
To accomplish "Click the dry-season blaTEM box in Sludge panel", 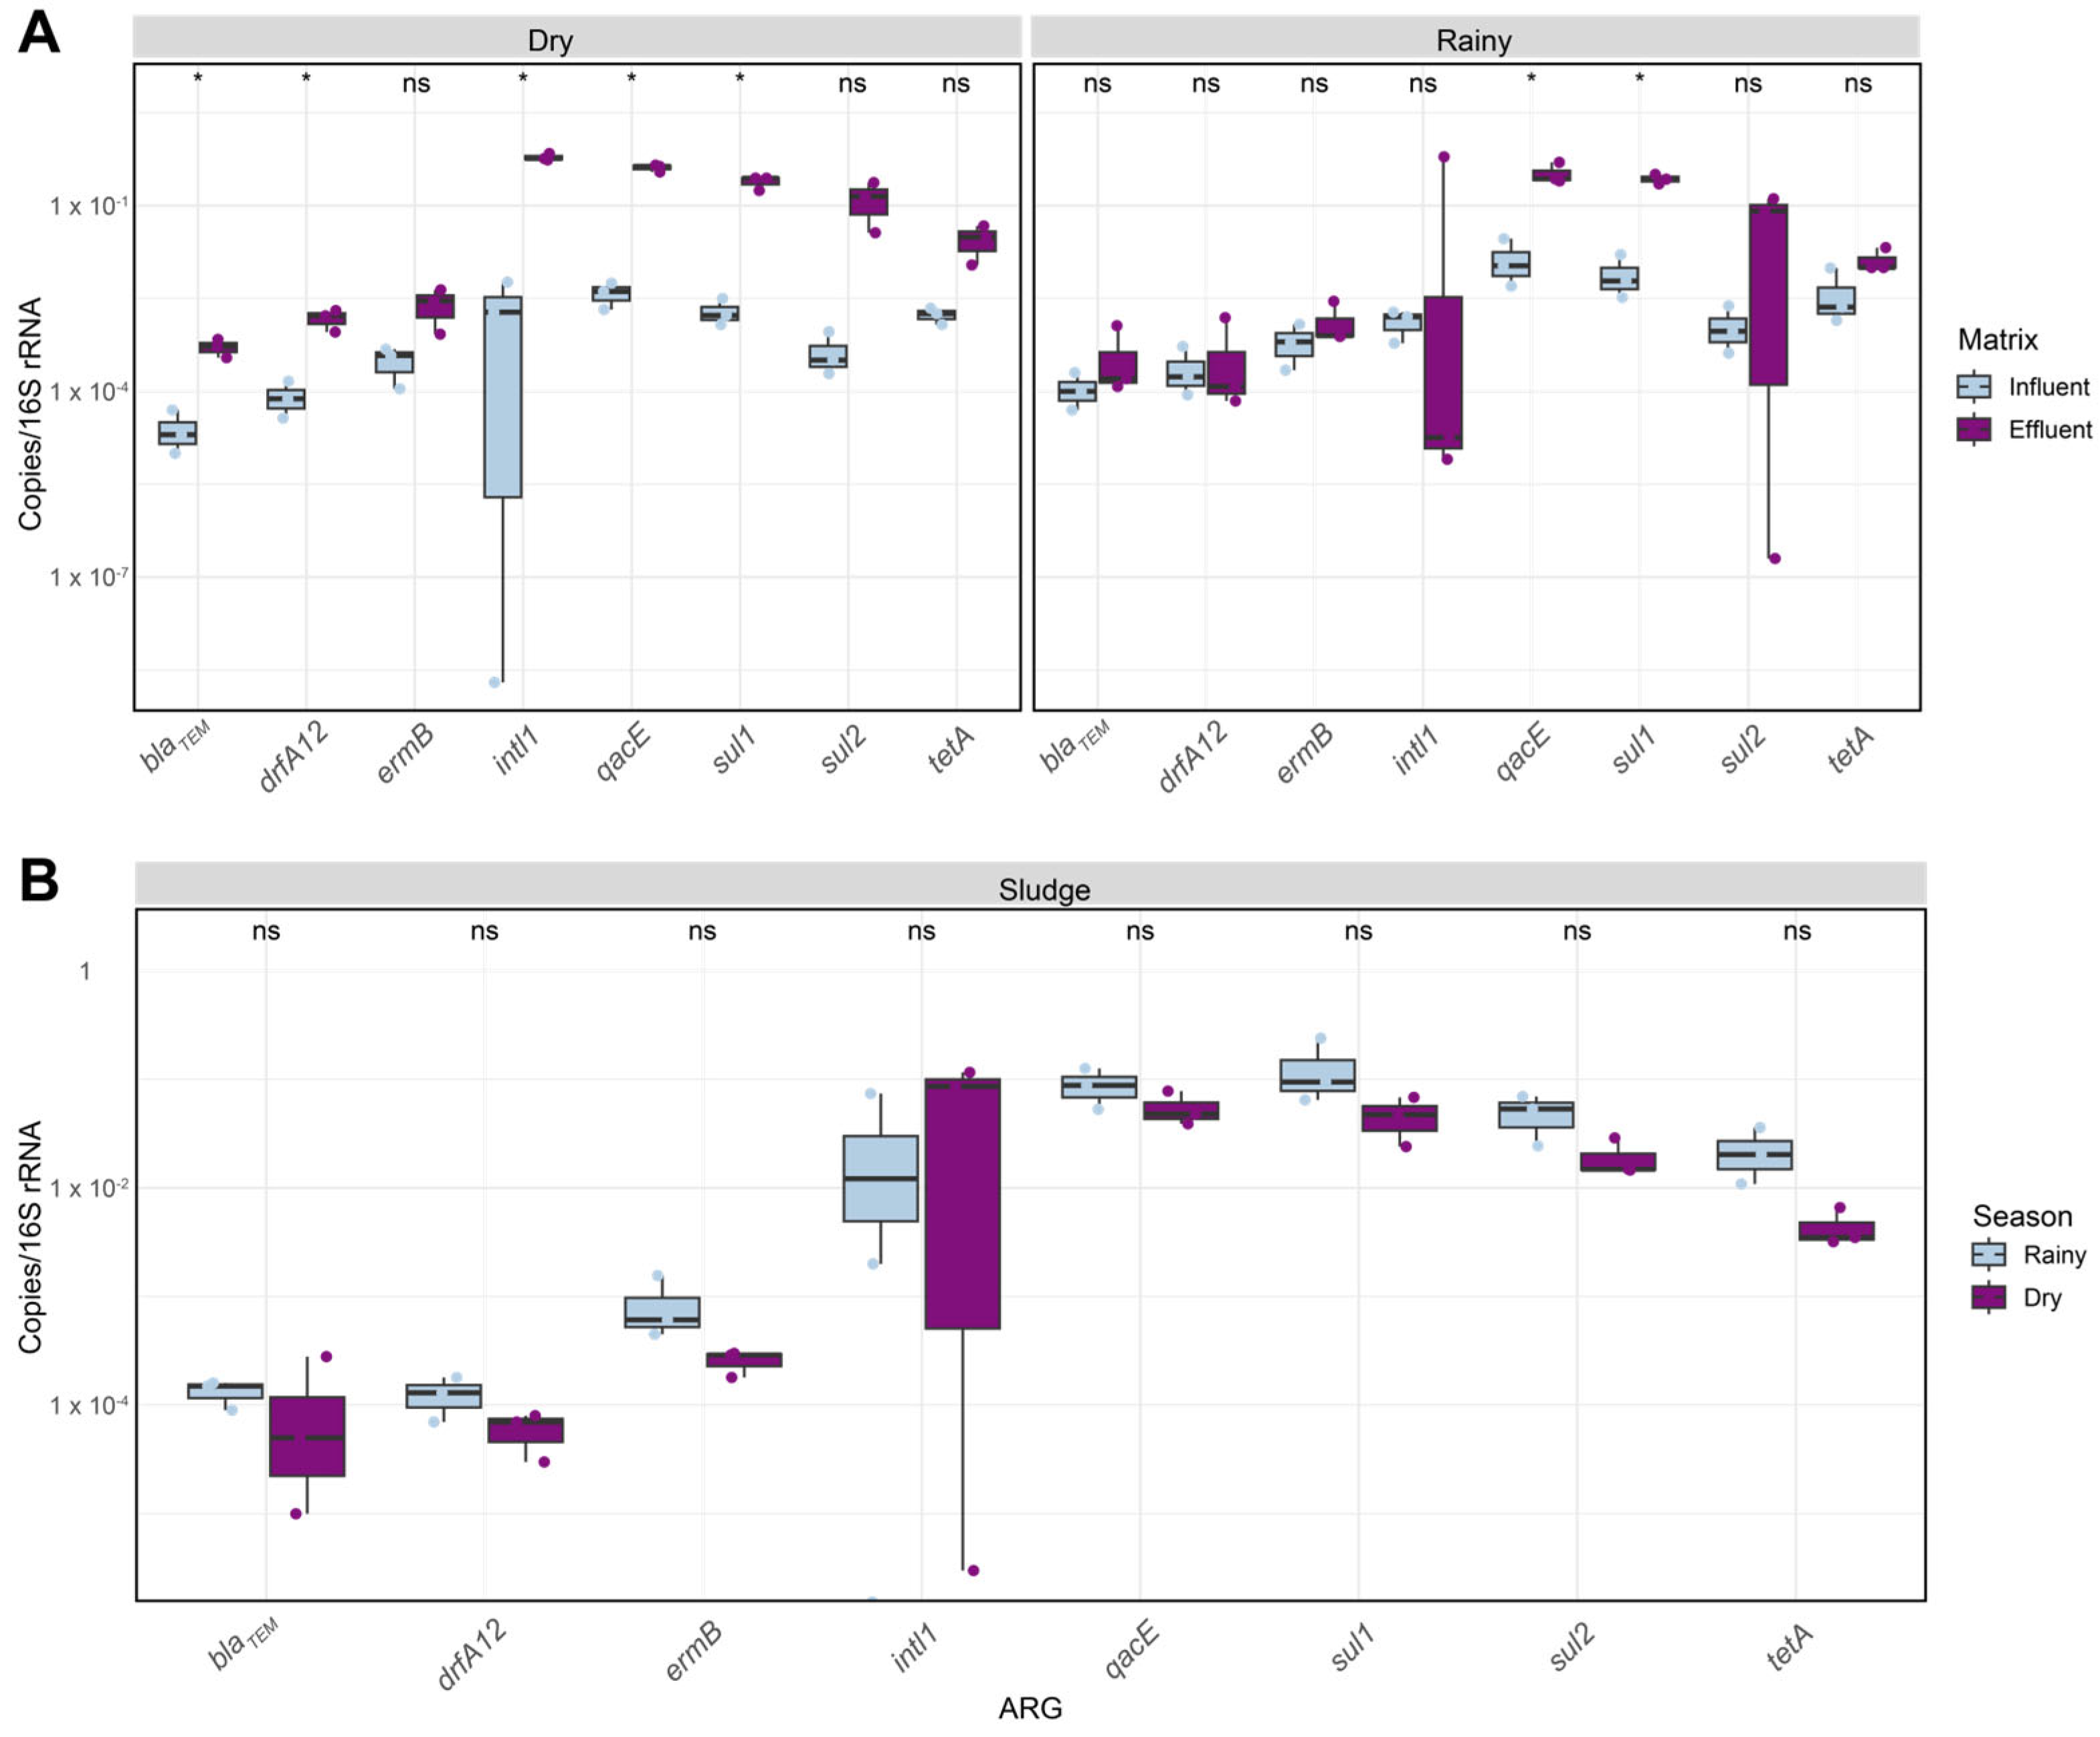I will [307, 1436].
